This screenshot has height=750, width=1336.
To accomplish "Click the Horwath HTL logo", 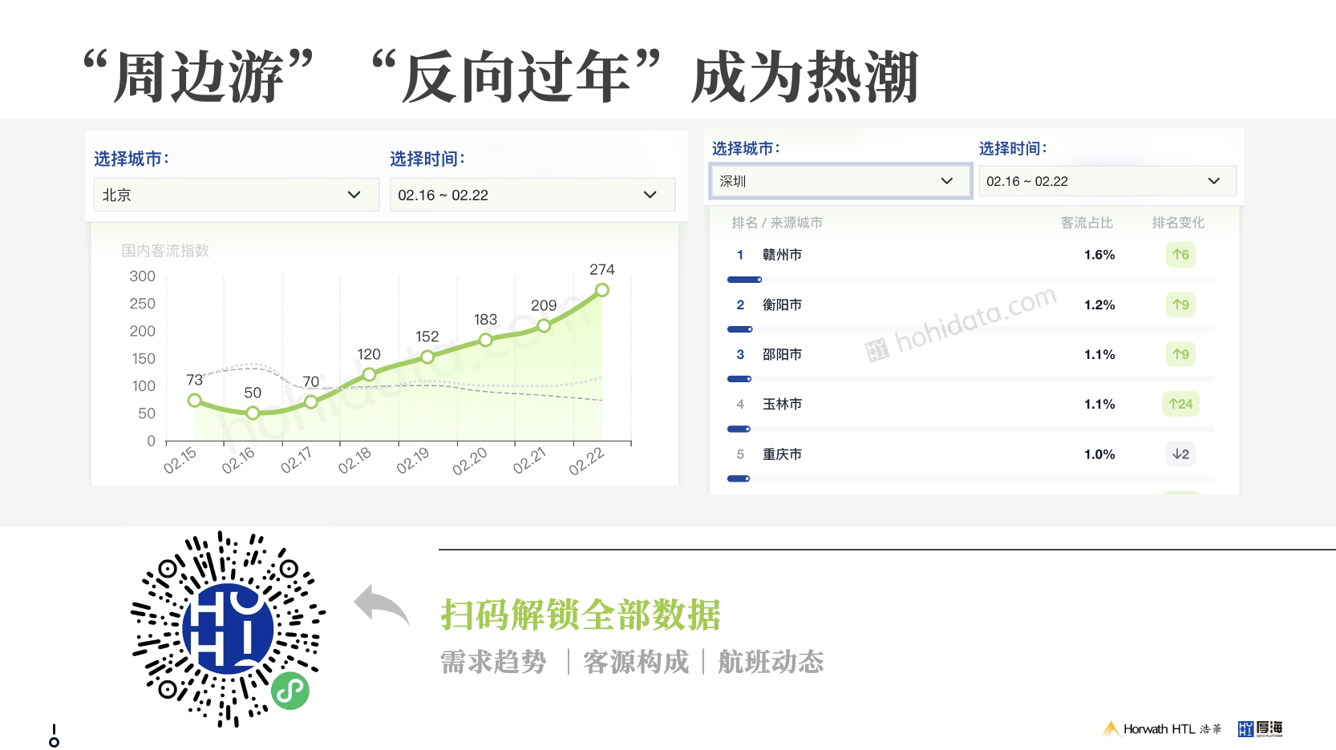I will 1162,728.
